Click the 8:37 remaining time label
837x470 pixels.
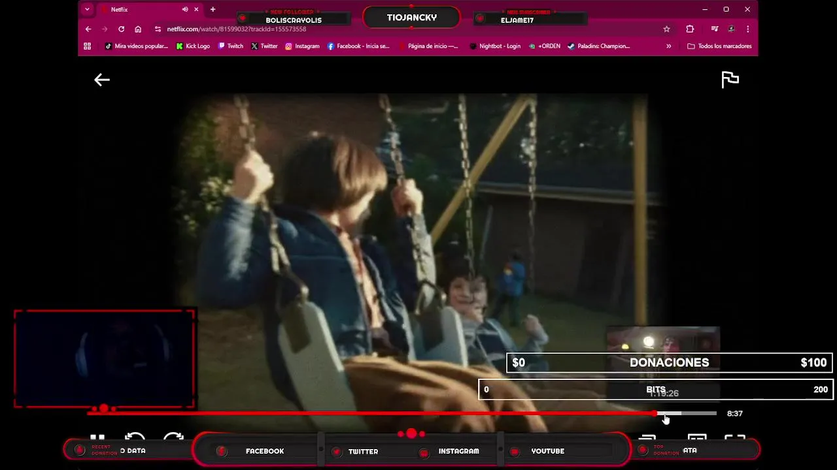coord(734,413)
